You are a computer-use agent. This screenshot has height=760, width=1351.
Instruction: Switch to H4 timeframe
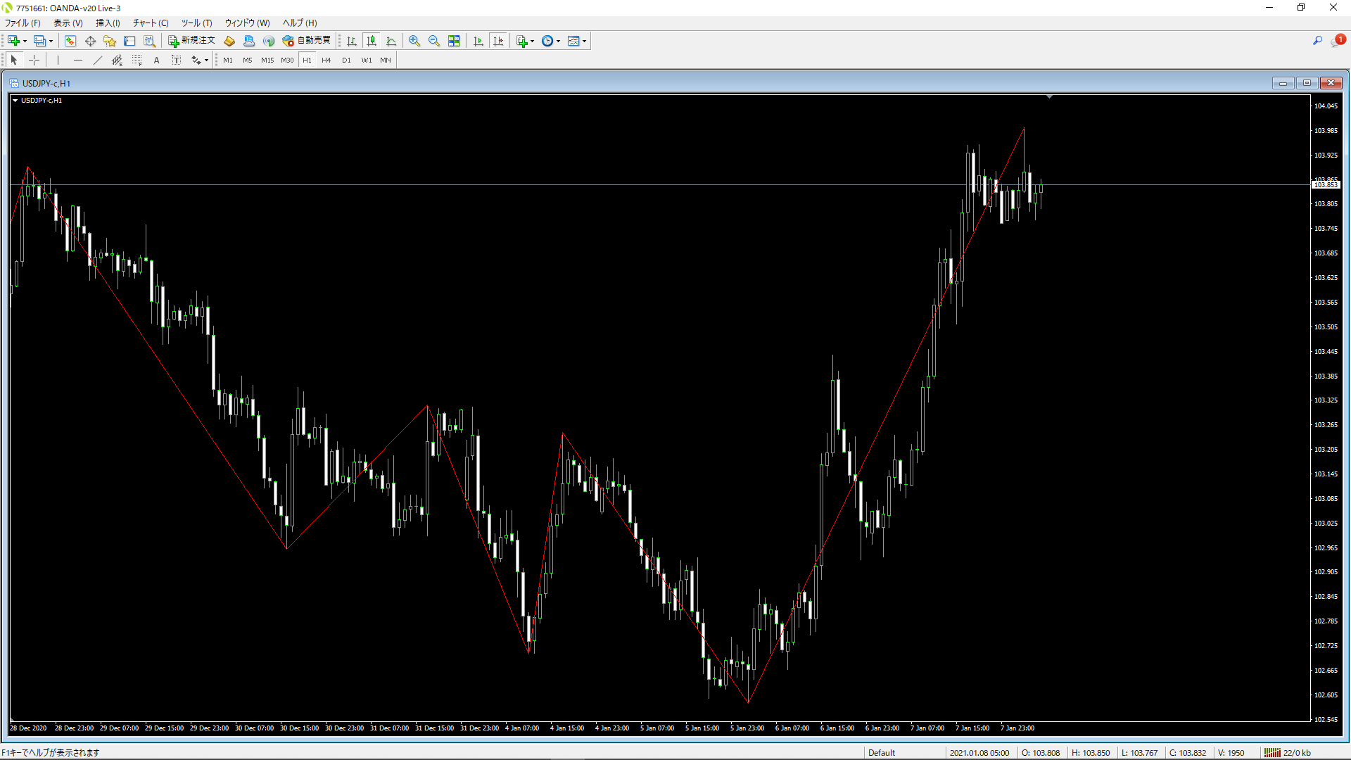(x=326, y=60)
